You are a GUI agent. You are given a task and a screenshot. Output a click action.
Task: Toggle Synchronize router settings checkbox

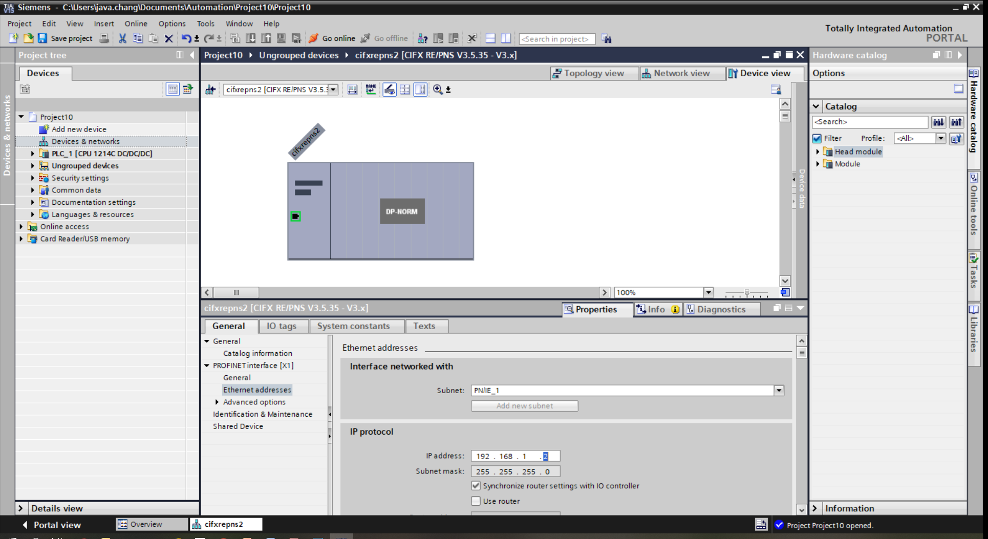point(476,486)
